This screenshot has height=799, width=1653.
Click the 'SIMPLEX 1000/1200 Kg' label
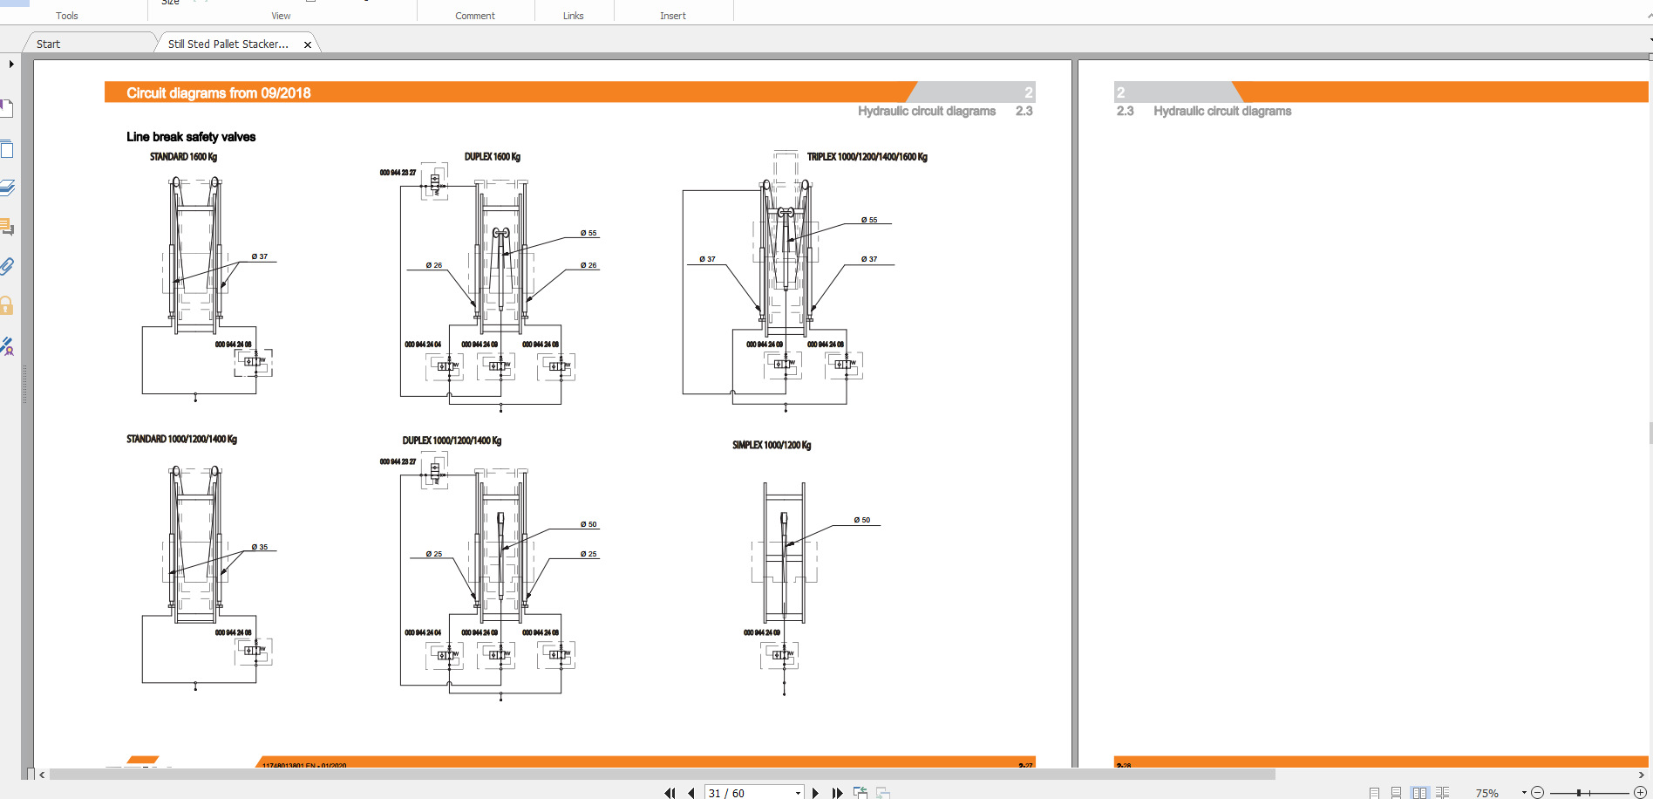click(772, 445)
